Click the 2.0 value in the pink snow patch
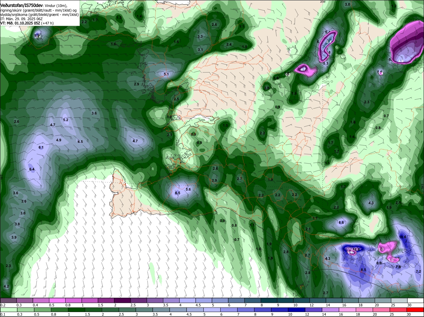Screen dimensions: 424x317 [381, 249]
